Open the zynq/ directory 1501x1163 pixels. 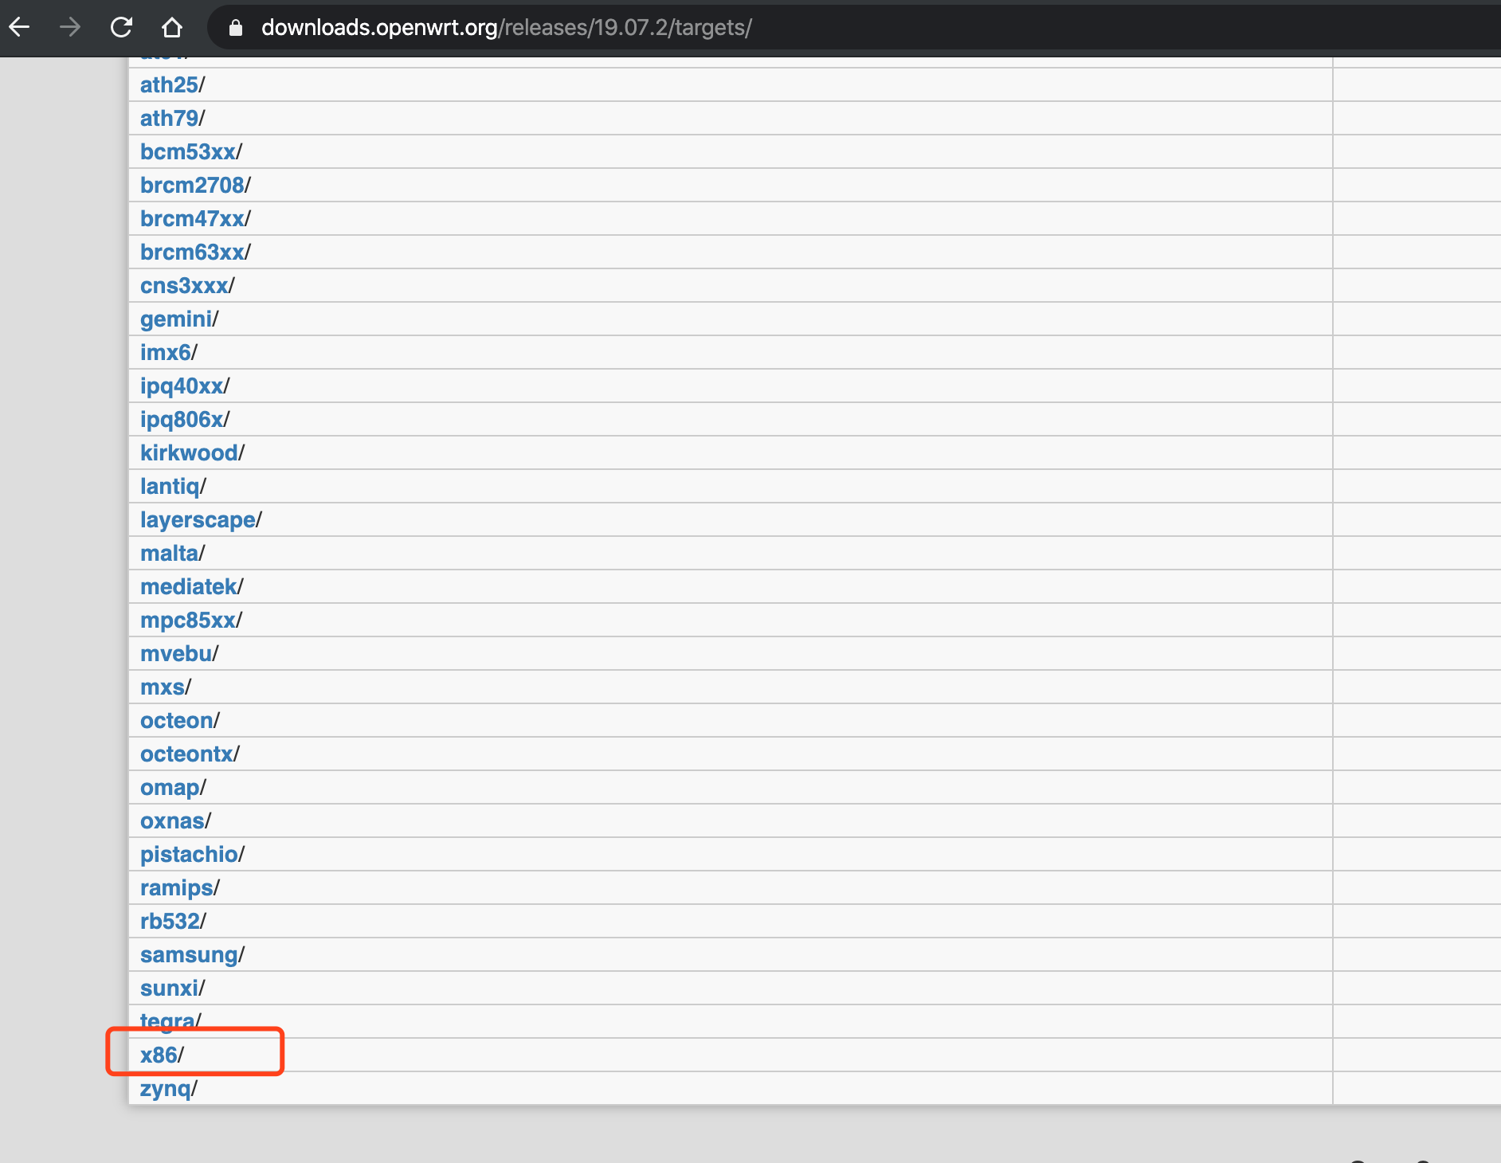point(165,1088)
